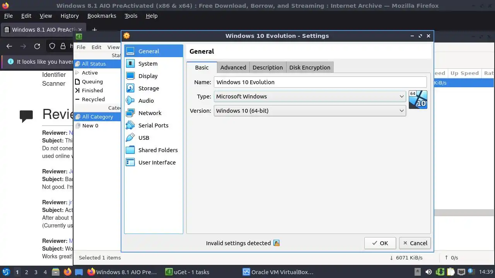Switch to the Description tab
Viewport: 495px width, 278px height.
tap(268, 67)
